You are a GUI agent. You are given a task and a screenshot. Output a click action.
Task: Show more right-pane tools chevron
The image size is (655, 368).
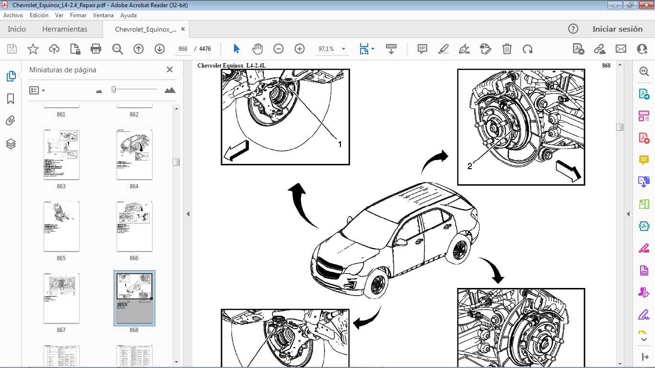point(644,339)
